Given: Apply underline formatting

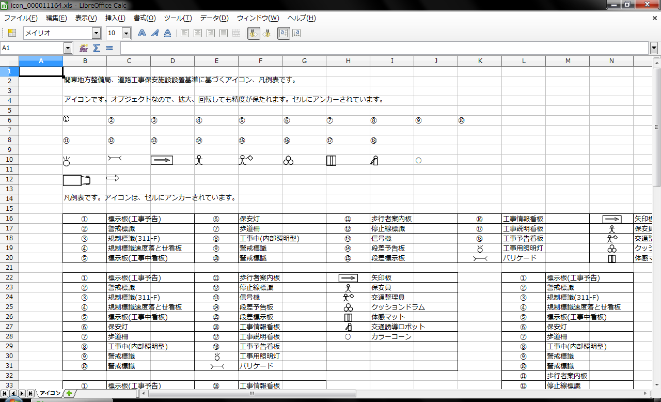Looking at the screenshot, I should [167, 33].
